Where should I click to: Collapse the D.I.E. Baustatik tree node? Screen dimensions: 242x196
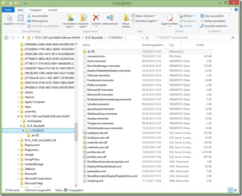click(x=21, y=126)
